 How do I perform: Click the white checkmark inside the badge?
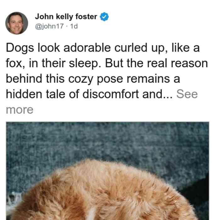click(104, 17)
